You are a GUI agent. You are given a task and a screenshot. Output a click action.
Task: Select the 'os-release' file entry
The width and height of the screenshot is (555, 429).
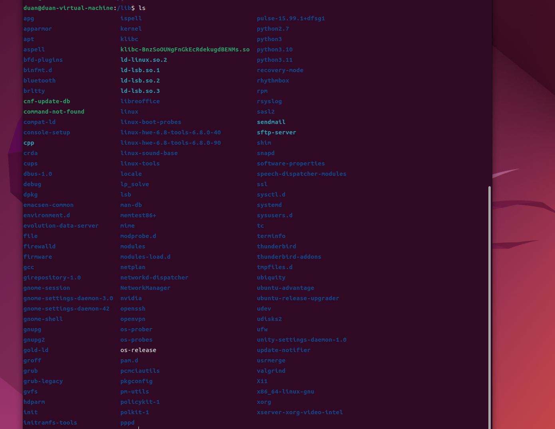tap(138, 350)
